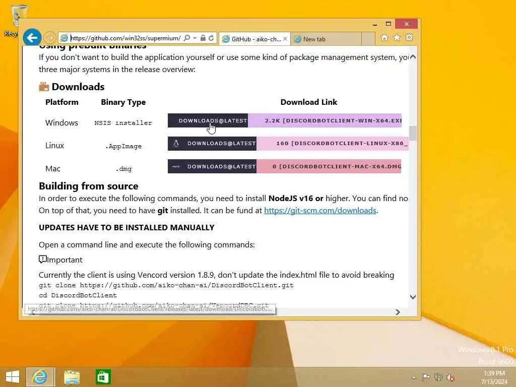Image resolution: width=516 pixels, height=387 pixels.
Task: Click the security lock icon
Action: (203, 38)
